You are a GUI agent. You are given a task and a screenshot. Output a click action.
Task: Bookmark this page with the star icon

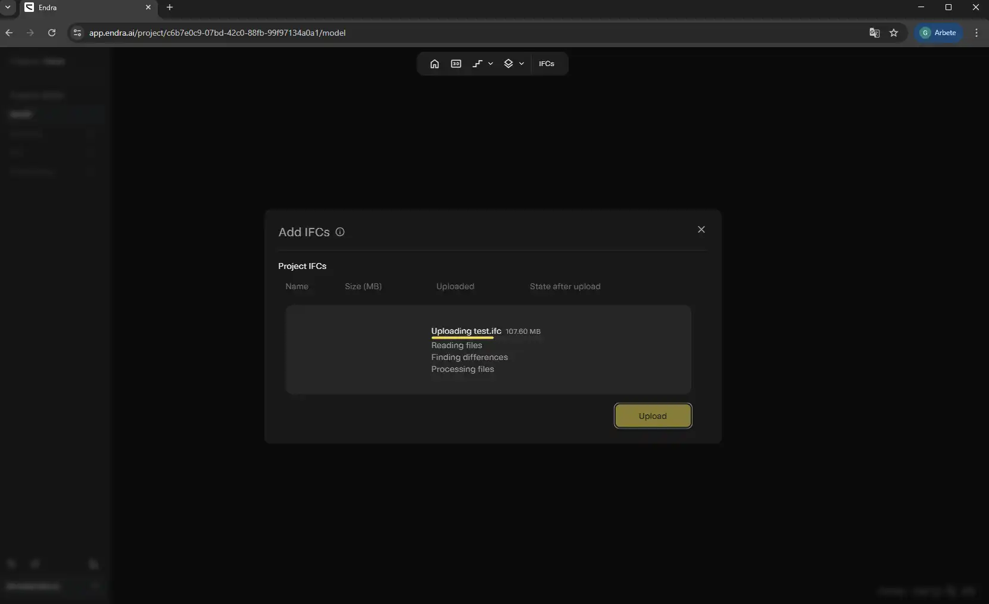893,33
